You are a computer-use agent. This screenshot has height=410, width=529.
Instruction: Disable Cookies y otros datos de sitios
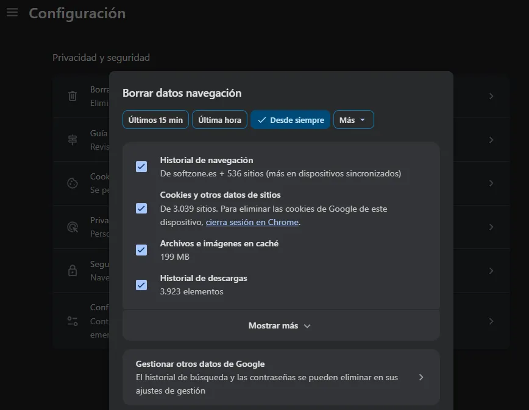pyautogui.click(x=141, y=208)
